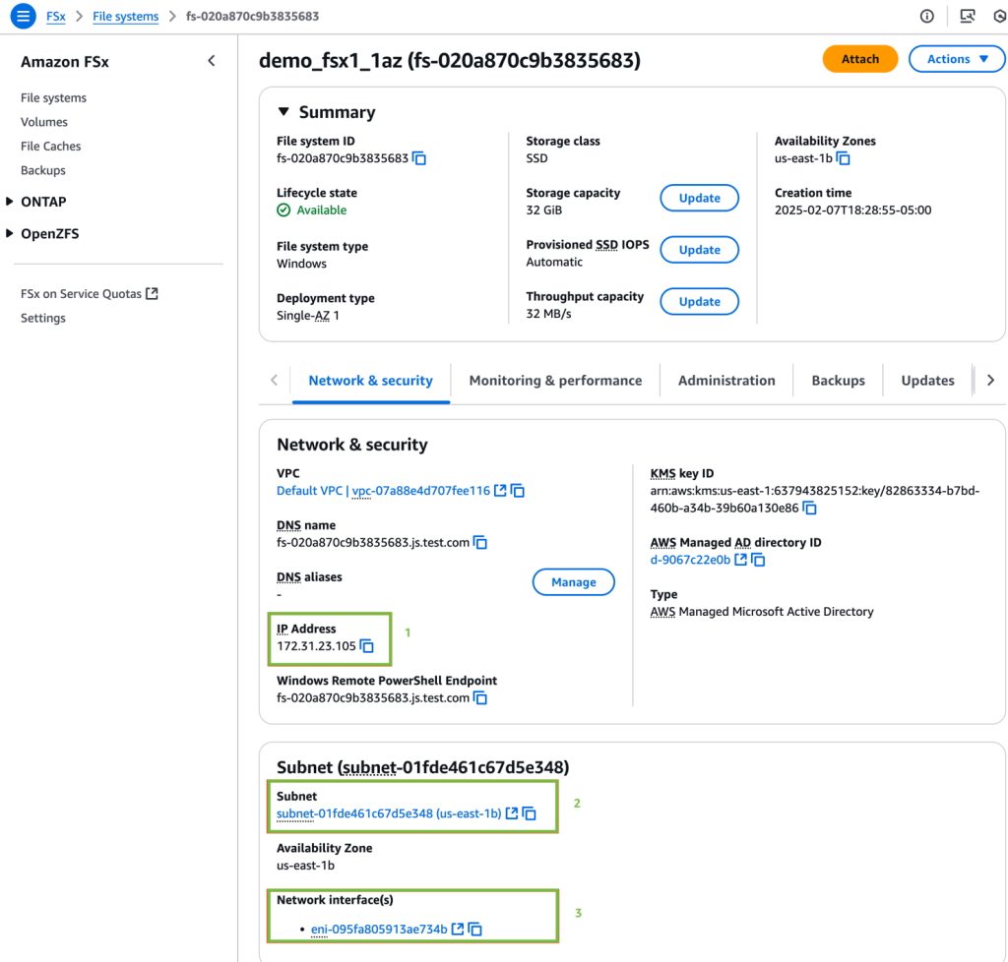Viewport: 1008px width, 962px height.
Task: Click the Attach button
Action: tap(860, 59)
